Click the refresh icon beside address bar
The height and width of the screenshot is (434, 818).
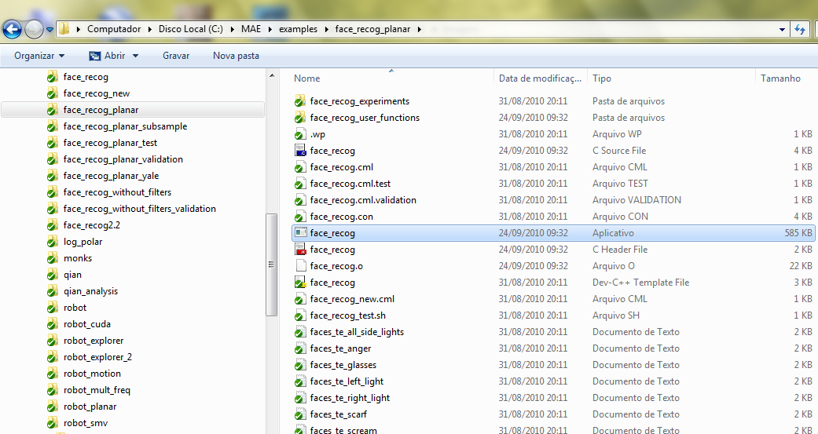pyautogui.click(x=800, y=29)
